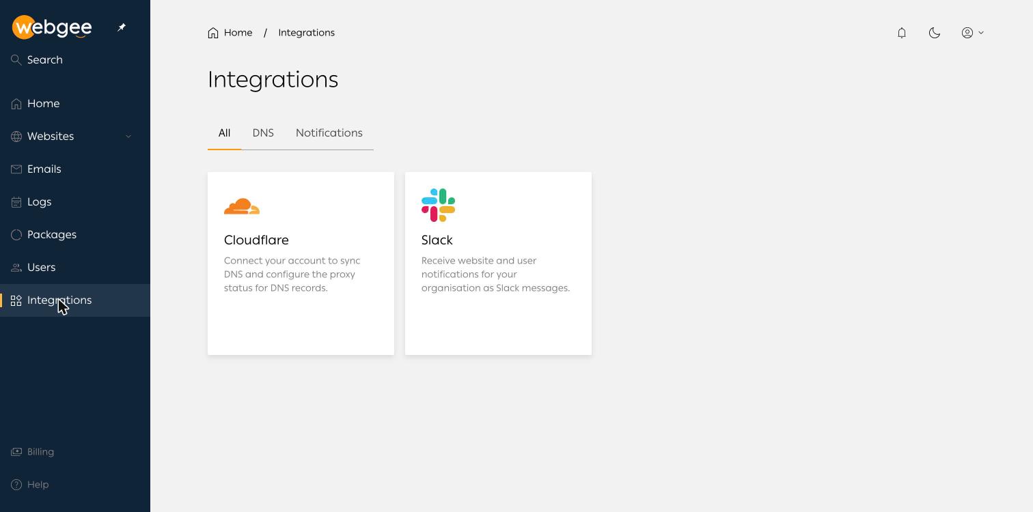Click the Integrations breadcrumb text
The image size is (1033, 512).
306,33
